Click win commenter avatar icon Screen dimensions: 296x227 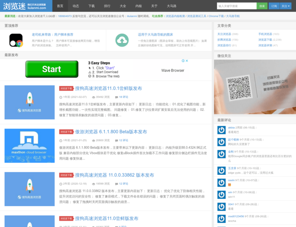221,195
